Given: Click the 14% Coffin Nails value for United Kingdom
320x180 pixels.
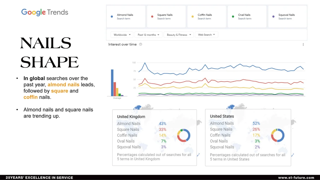Looking at the screenshot, I should tap(162, 135).
